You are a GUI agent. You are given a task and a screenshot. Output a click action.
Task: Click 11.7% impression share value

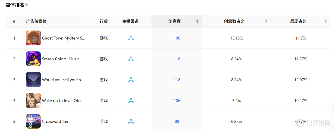coord(301,38)
